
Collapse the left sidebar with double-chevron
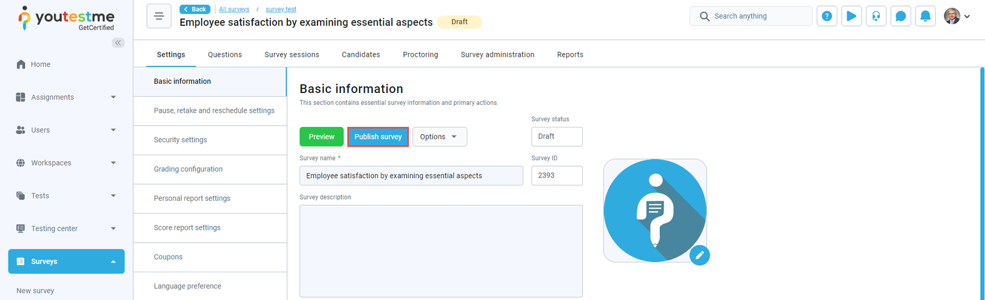[118, 43]
